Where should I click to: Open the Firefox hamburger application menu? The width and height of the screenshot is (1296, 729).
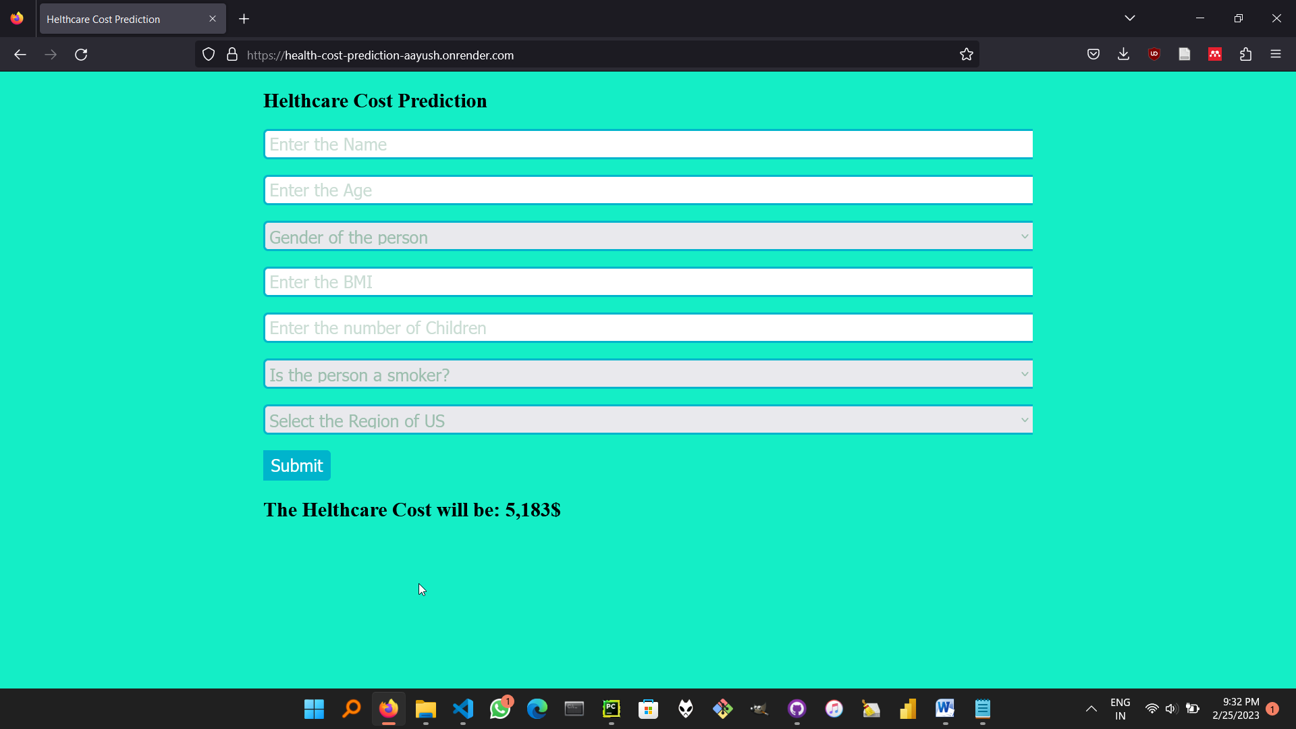[1275, 55]
